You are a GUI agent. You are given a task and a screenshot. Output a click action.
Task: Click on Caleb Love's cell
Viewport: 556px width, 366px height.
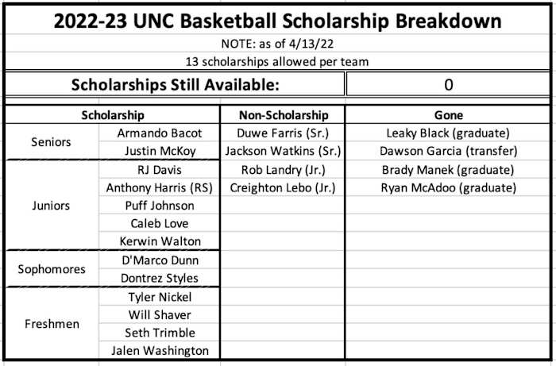point(159,224)
